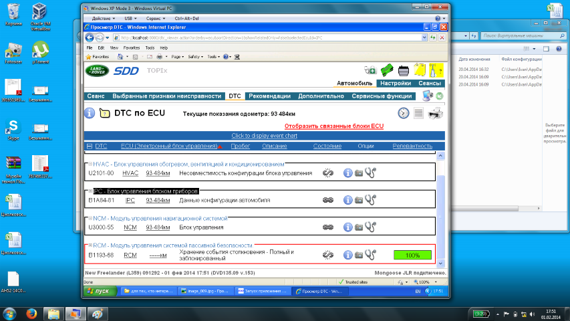Sort by the Релевантность column header

click(412, 146)
